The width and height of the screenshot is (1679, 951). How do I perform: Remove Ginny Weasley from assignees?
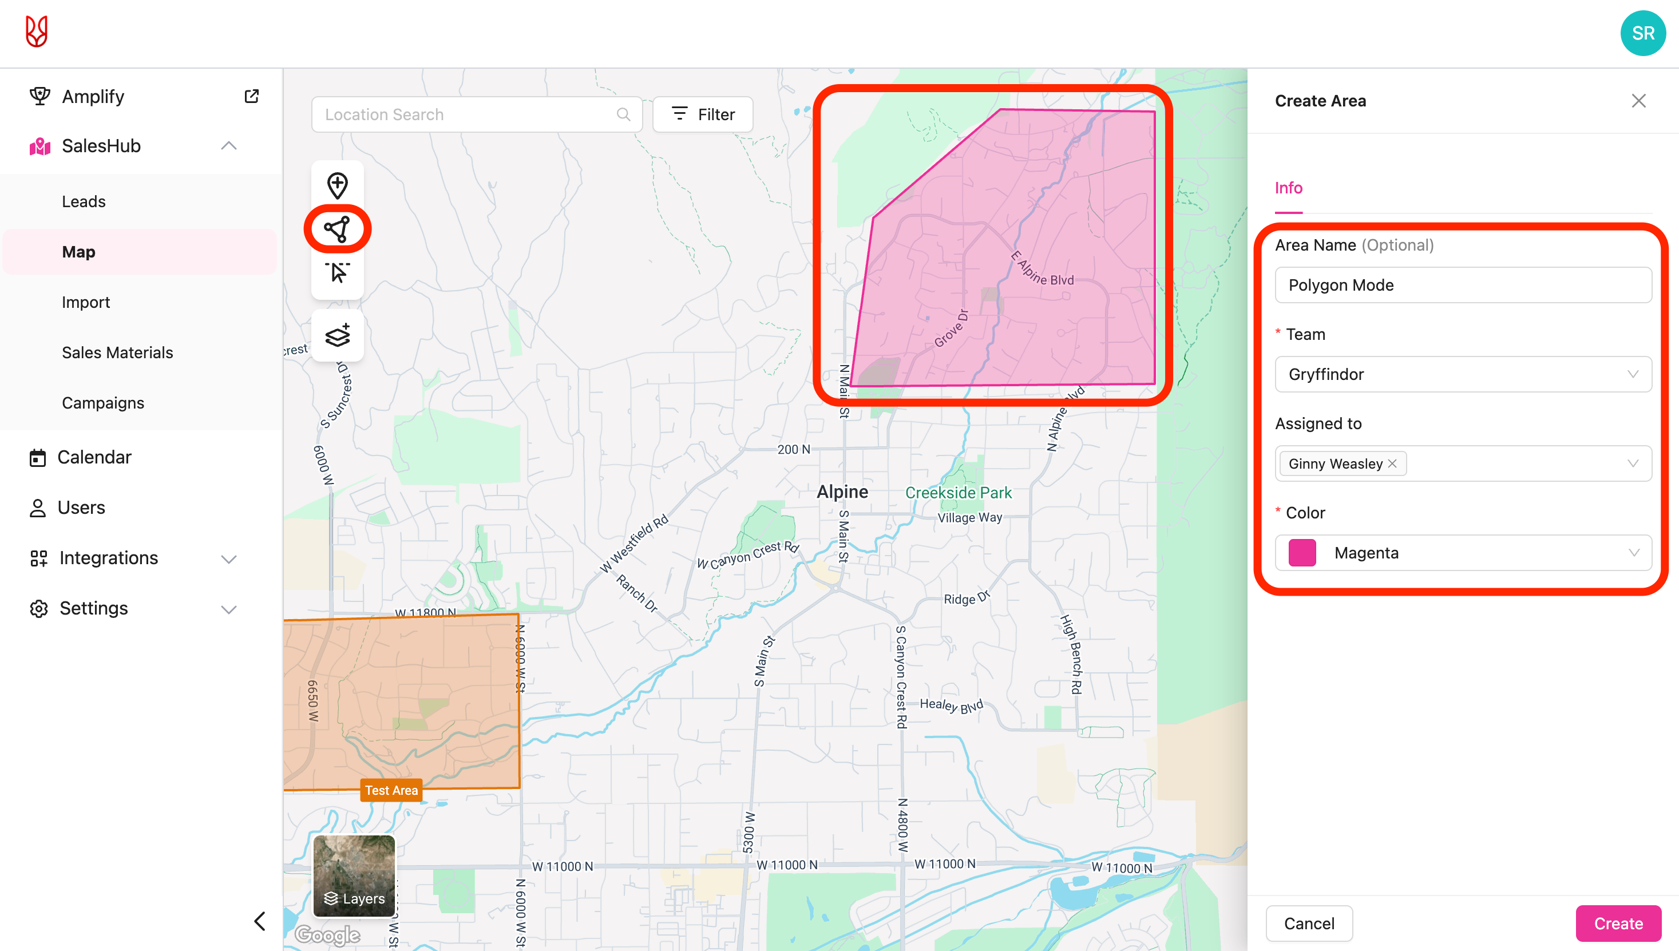1392,463
